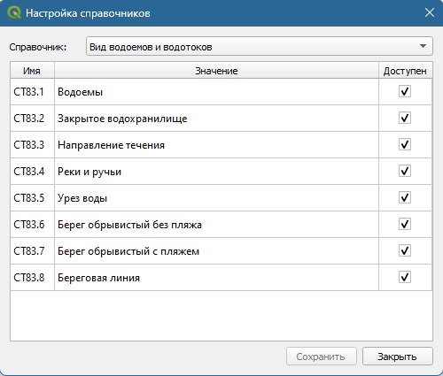Image resolution: width=443 pixels, height=376 pixels.
Task: Sort by the Имя column header
Action: (32, 71)
